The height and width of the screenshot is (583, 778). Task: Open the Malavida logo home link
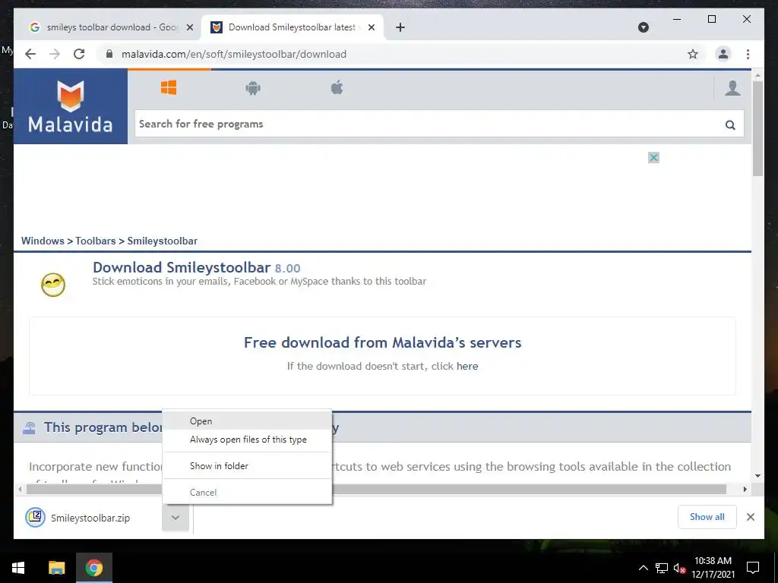[x=71, y=106]
